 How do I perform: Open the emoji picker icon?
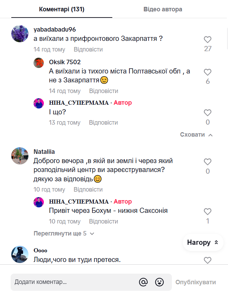coord(159,282)
